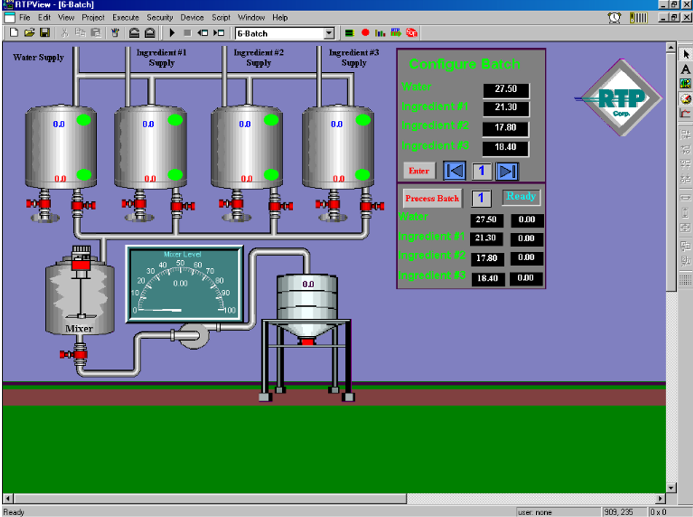Click the vertical scrollbar down arrow
Screen dimensions: 693x517
point(671,488)
